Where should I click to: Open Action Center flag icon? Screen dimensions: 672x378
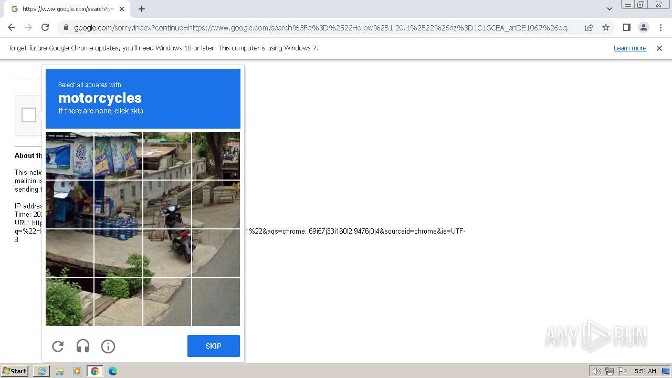click(x=622, y=371)
